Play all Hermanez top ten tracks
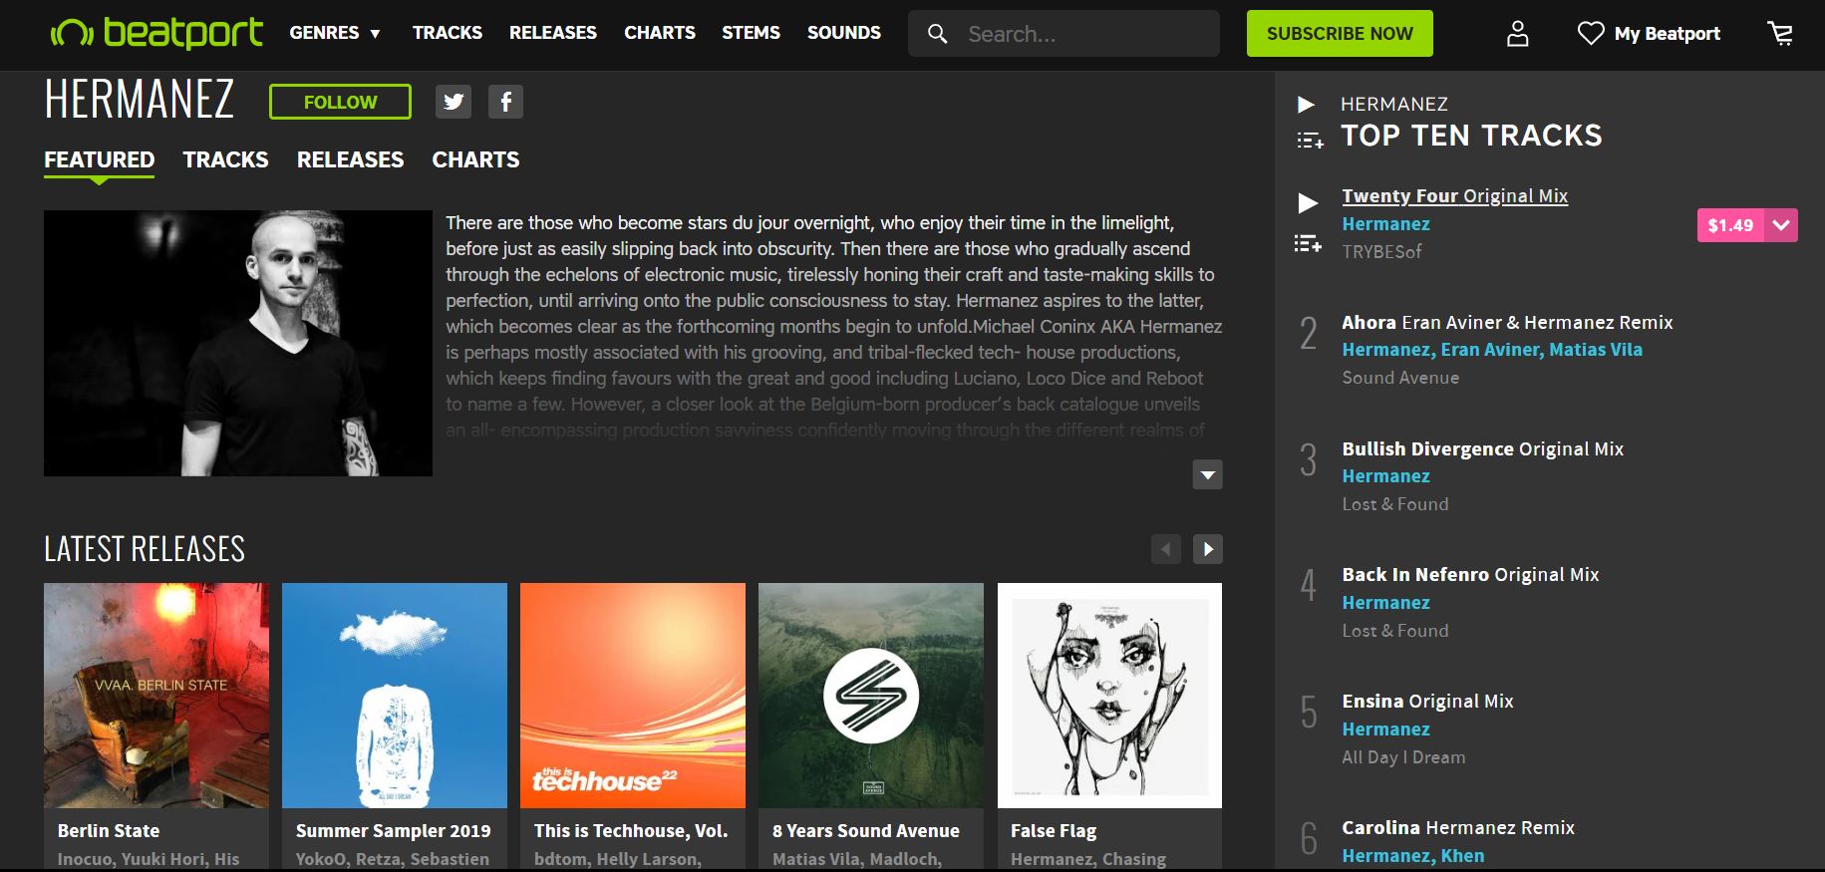Image resolution: width=1825 pixels, height=872 pixels. [1306, 105]
